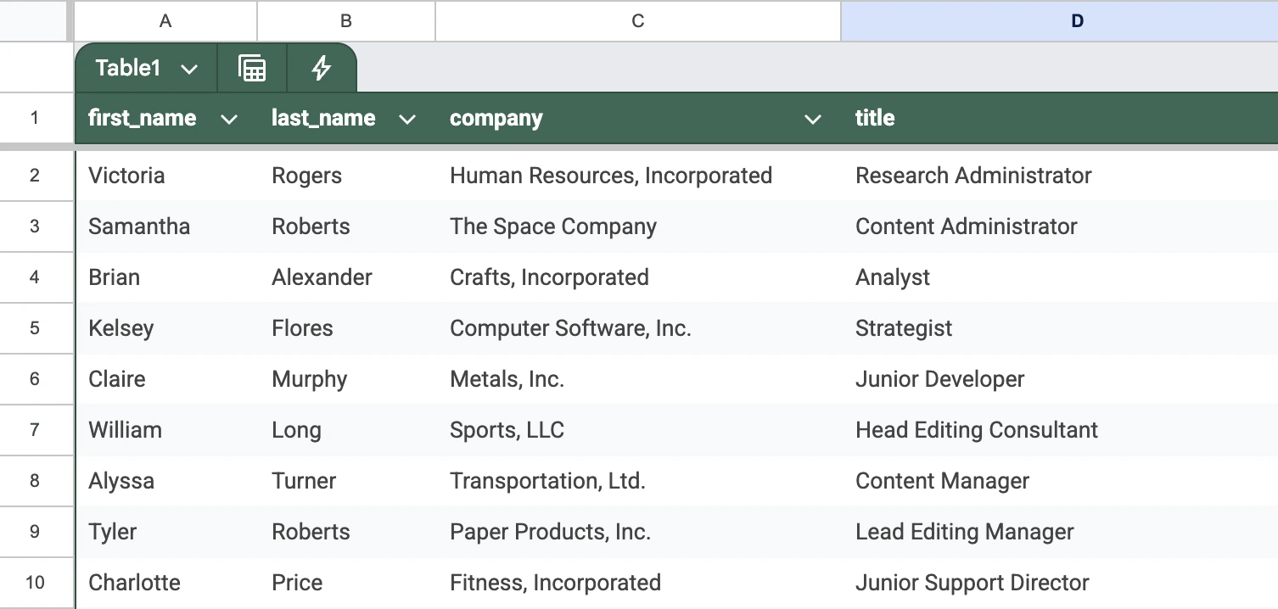Click the table views icon beside Table1
Viewport: 1278px width, 609px height.
tap(251, 68)
